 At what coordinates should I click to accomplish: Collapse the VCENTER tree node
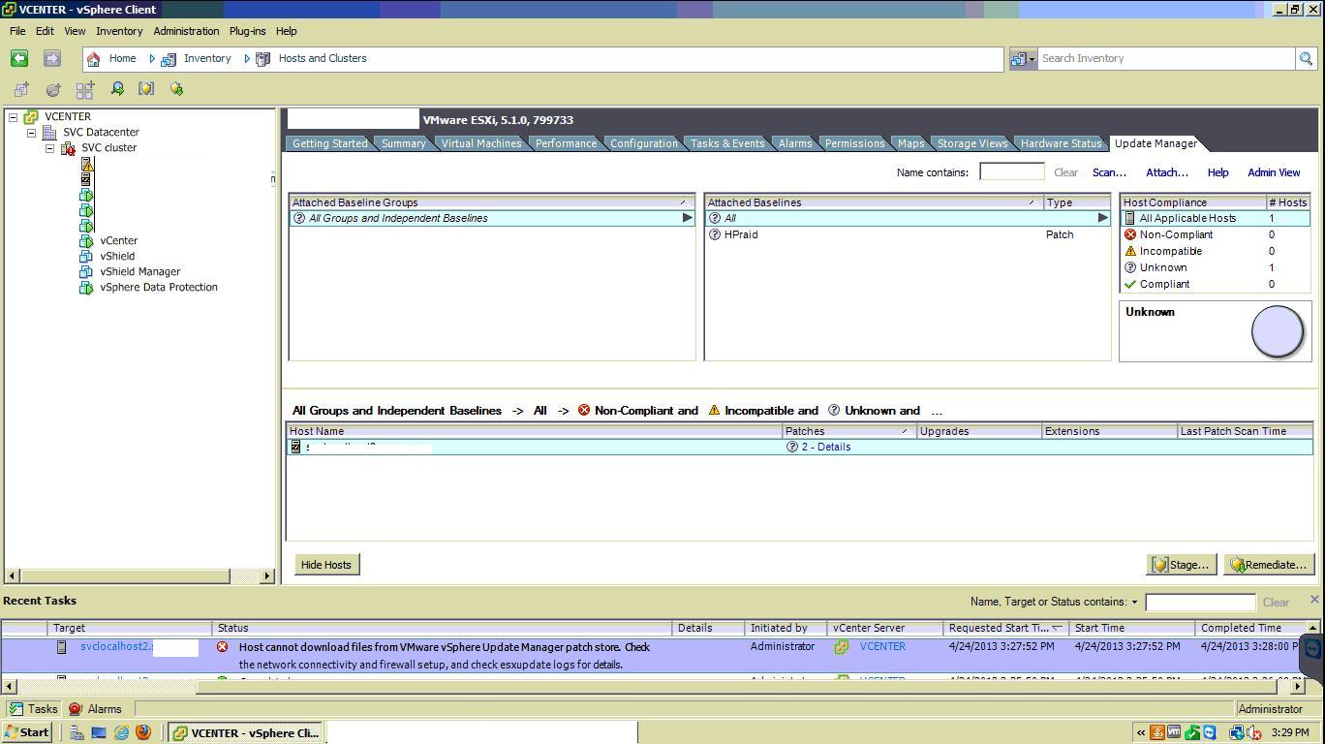[14, 117]
